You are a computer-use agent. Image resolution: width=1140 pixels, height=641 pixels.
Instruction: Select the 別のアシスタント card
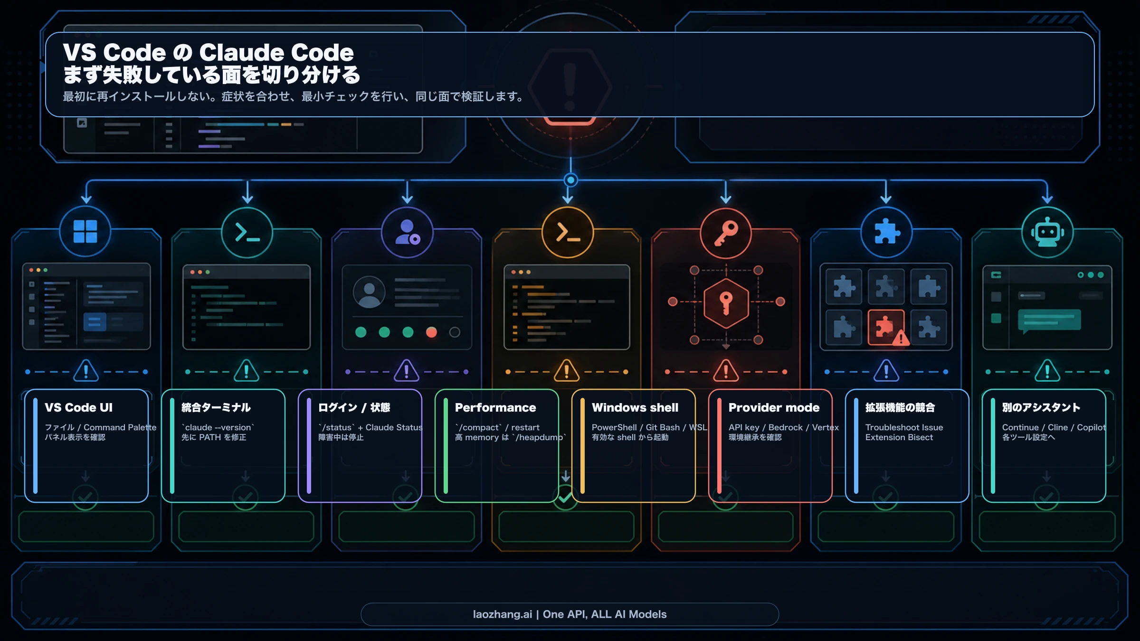point(1044,445)
